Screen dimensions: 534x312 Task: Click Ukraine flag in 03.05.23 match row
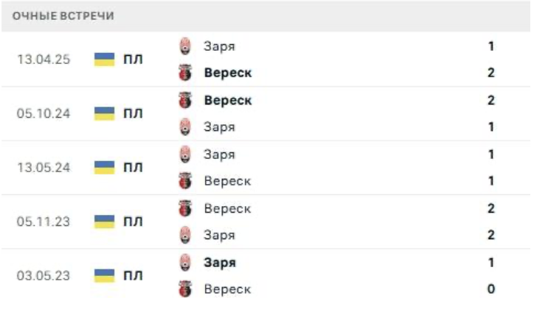tap(105, 276)
